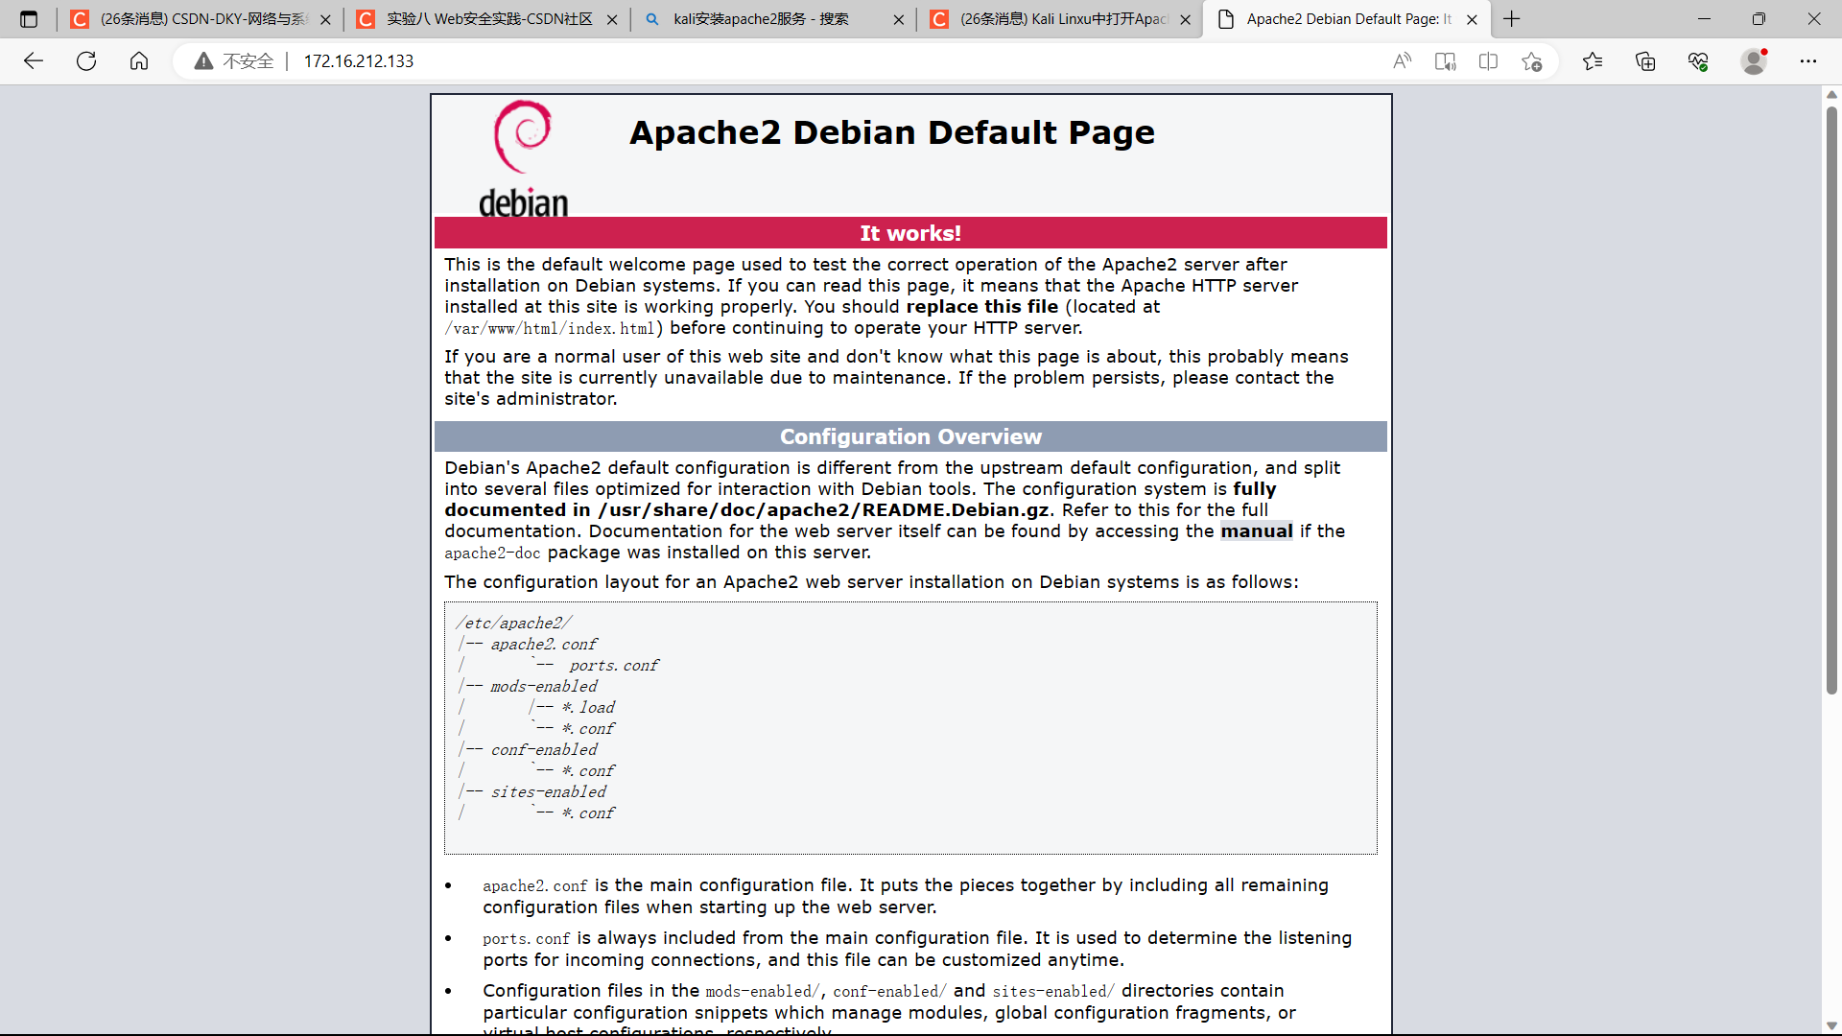
Task: Open the Browser essentials heart icon
Action: (x=1698, y=61)
